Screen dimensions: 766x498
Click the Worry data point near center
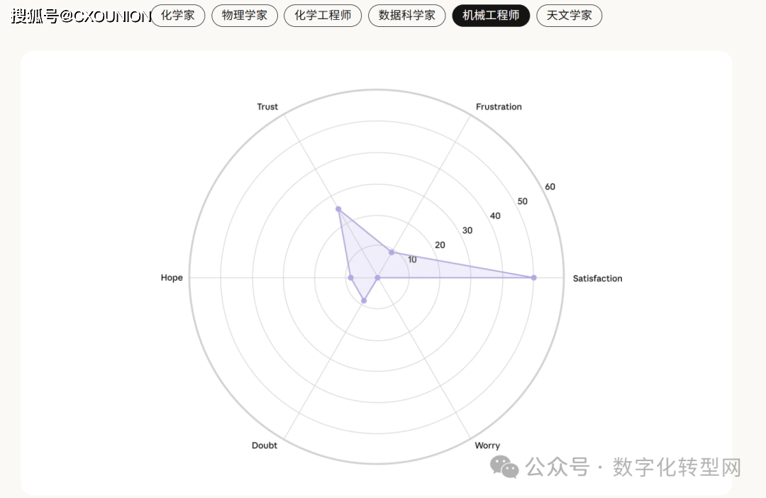click(x=377, y=277)
